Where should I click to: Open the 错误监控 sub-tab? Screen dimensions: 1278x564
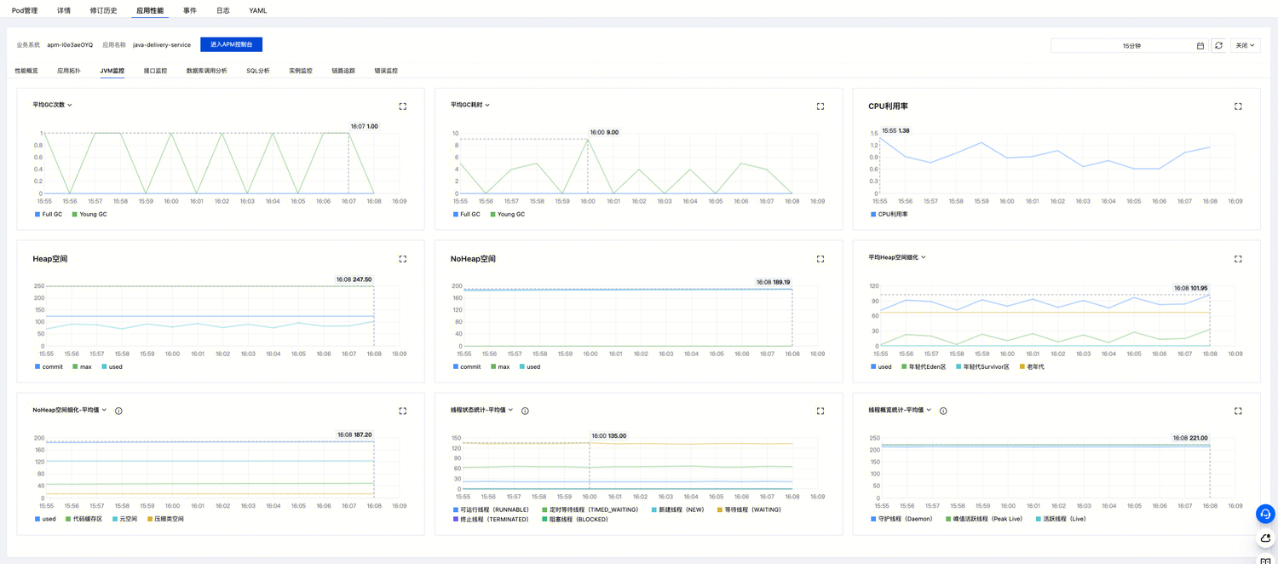pos(386,71)
